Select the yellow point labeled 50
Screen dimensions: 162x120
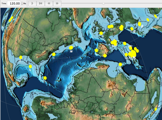coord(125,44)
